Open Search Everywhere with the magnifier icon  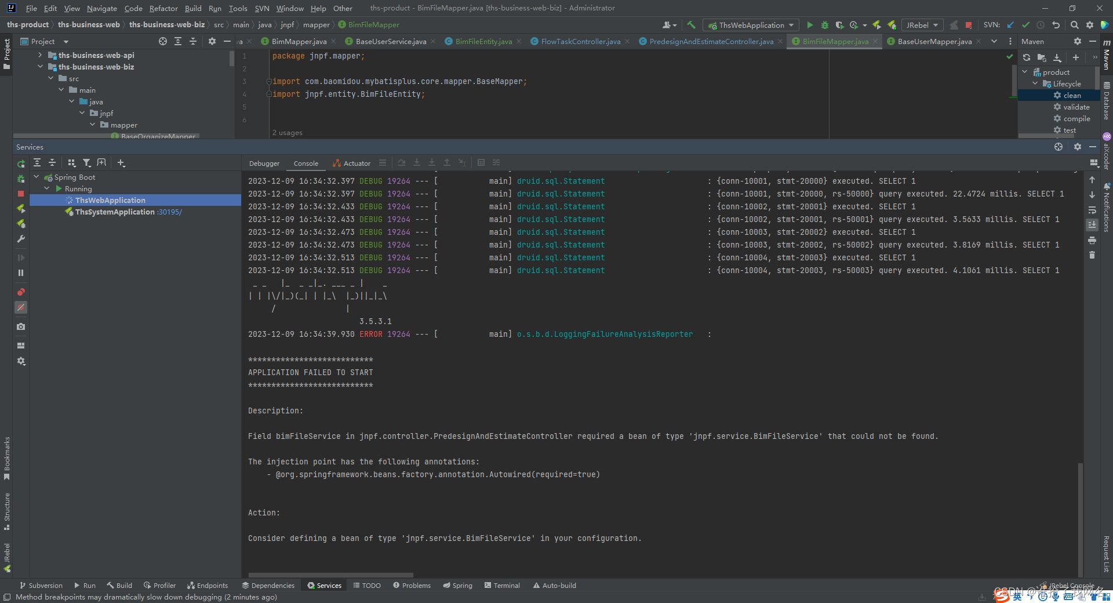coord(1074,25)
